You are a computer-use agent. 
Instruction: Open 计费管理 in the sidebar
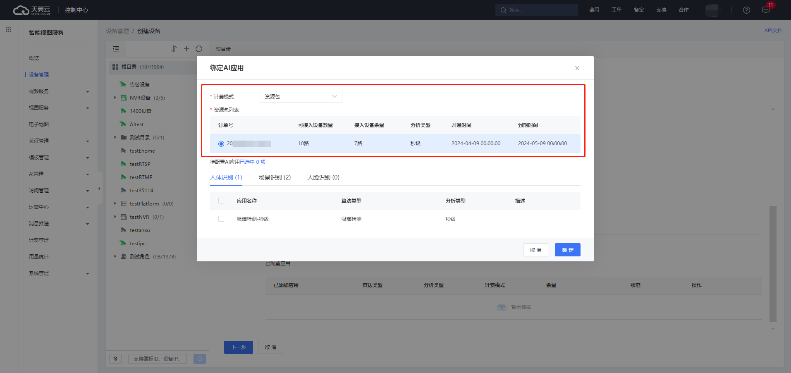tap(39, 240)
